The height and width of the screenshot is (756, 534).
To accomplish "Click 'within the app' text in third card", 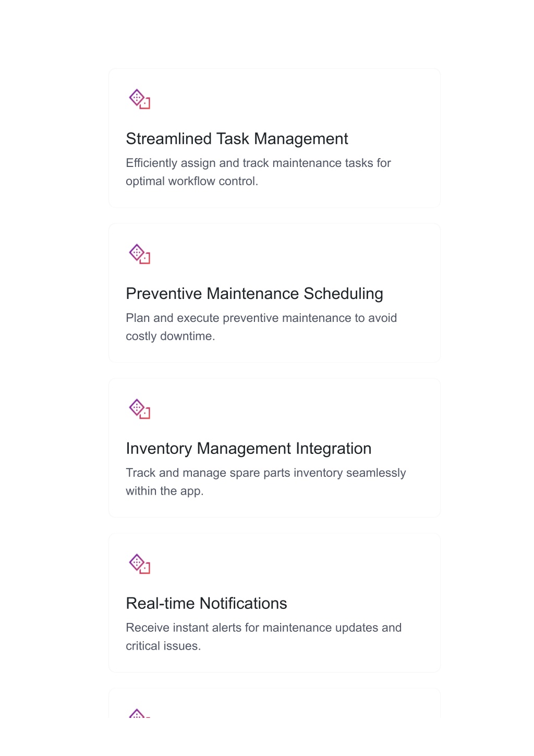I will tap(164, 491).
